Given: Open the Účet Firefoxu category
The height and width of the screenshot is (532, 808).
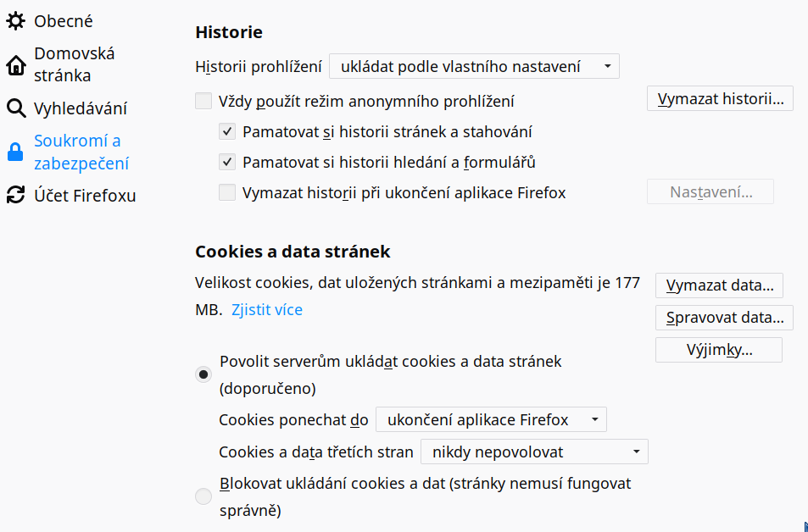Looking at the screenshot, I should [x=85, y=195].
